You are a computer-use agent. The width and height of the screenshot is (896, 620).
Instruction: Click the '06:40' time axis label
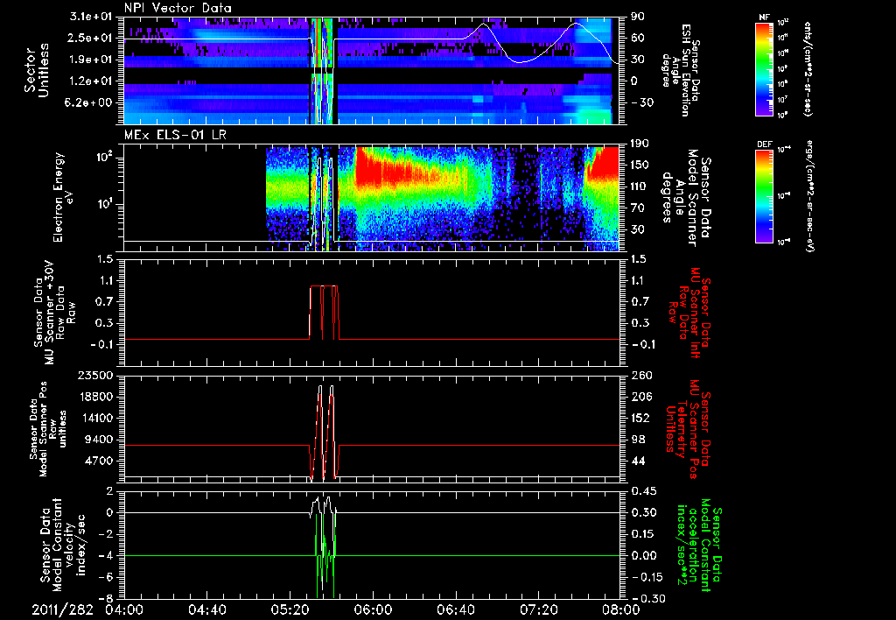pyautogui.click(x=455, y=609)
